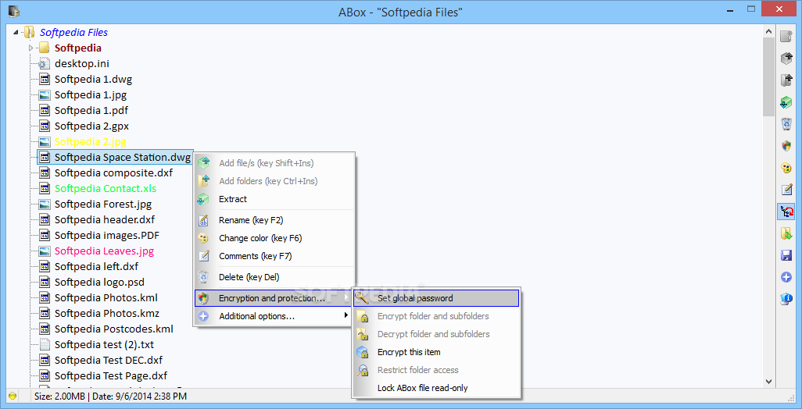Select Softpedia 1.pdf file

91,110
